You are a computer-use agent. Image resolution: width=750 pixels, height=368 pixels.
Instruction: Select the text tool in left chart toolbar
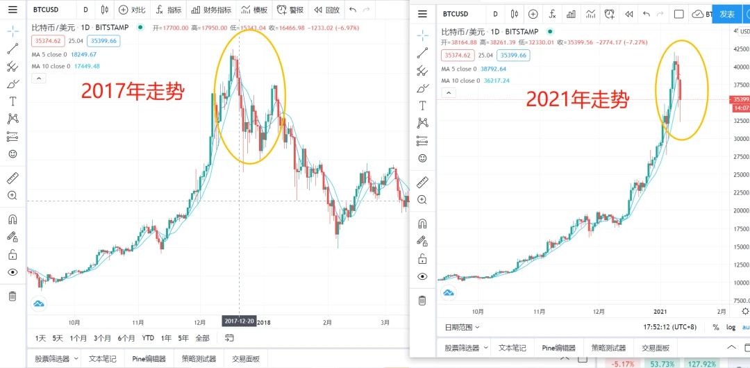(x=12, y=101)
